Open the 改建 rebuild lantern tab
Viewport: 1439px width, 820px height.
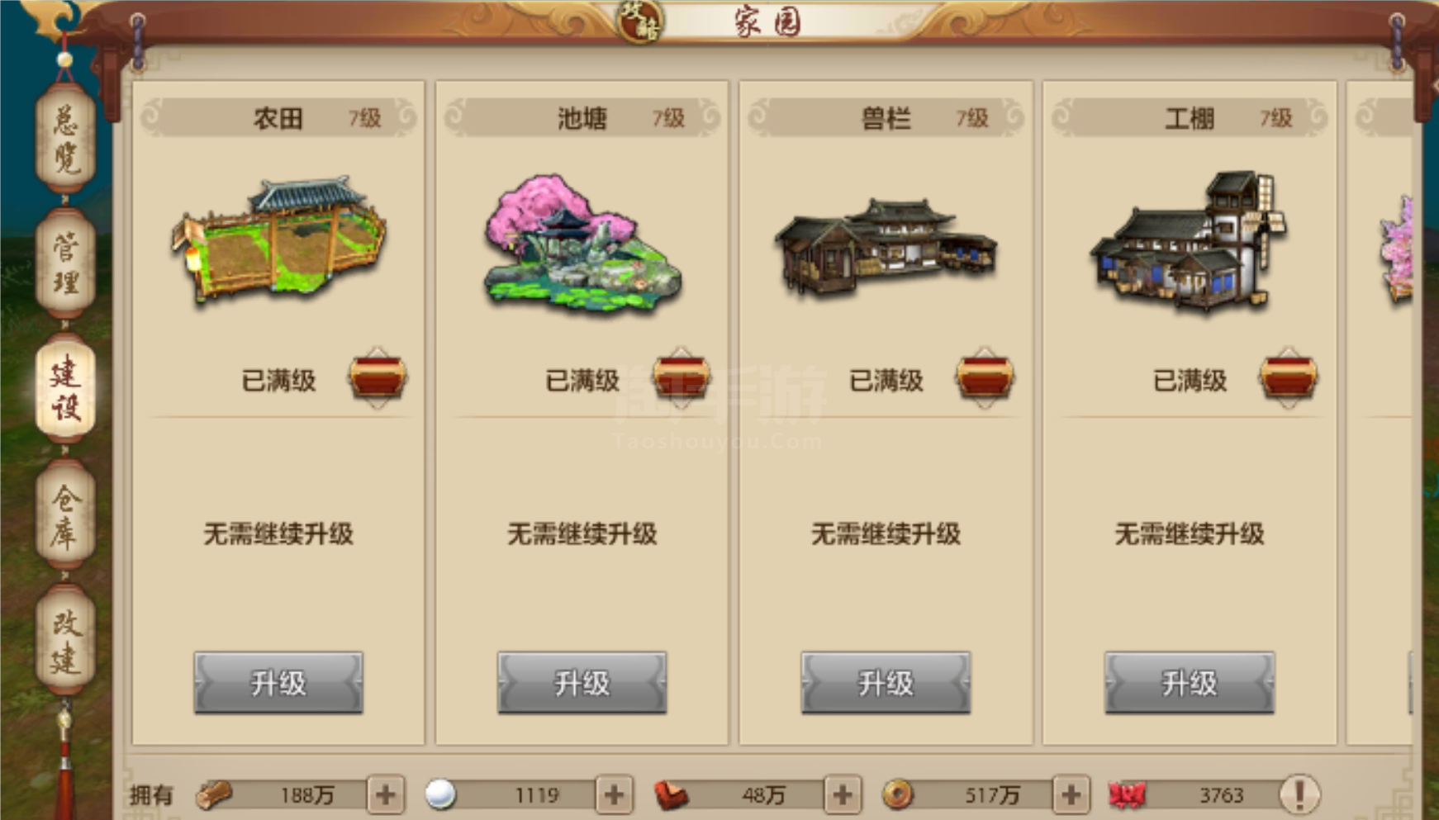(x=65, y=640)
